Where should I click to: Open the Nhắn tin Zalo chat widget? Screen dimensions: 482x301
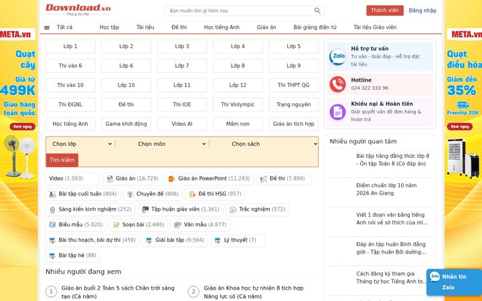click(454, 282)
